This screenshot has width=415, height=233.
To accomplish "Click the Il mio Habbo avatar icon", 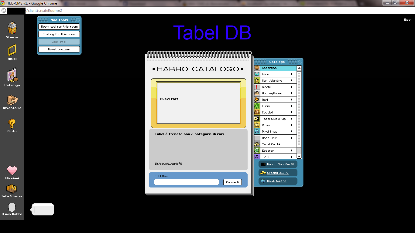I will 12,207.
